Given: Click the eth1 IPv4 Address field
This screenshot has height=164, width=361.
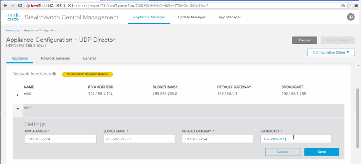Looking at the screenshot, I should [61, 139].
